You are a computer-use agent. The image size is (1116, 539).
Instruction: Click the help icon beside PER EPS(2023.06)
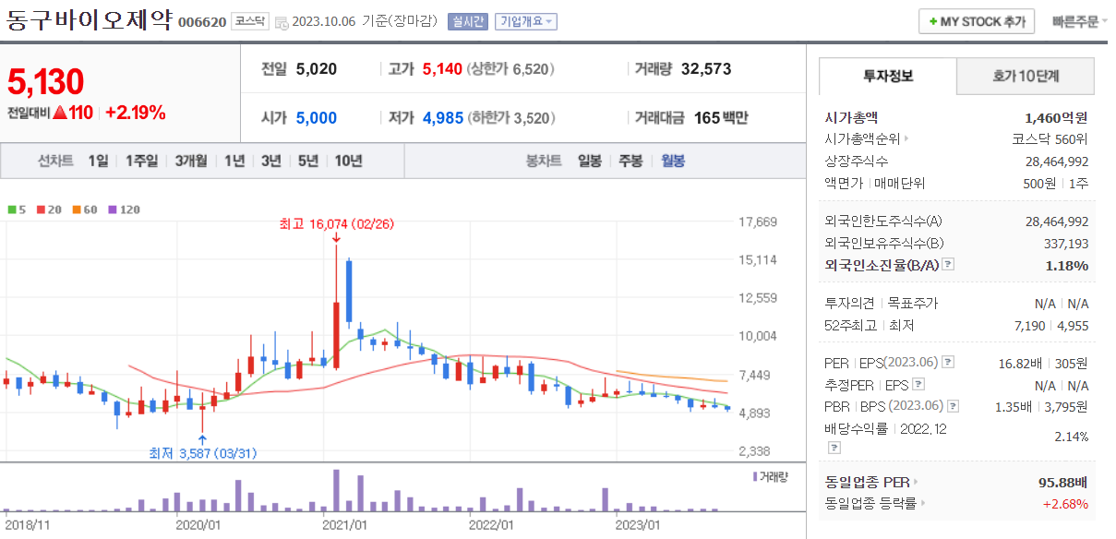pyautogui.click(x=948, y=362)
